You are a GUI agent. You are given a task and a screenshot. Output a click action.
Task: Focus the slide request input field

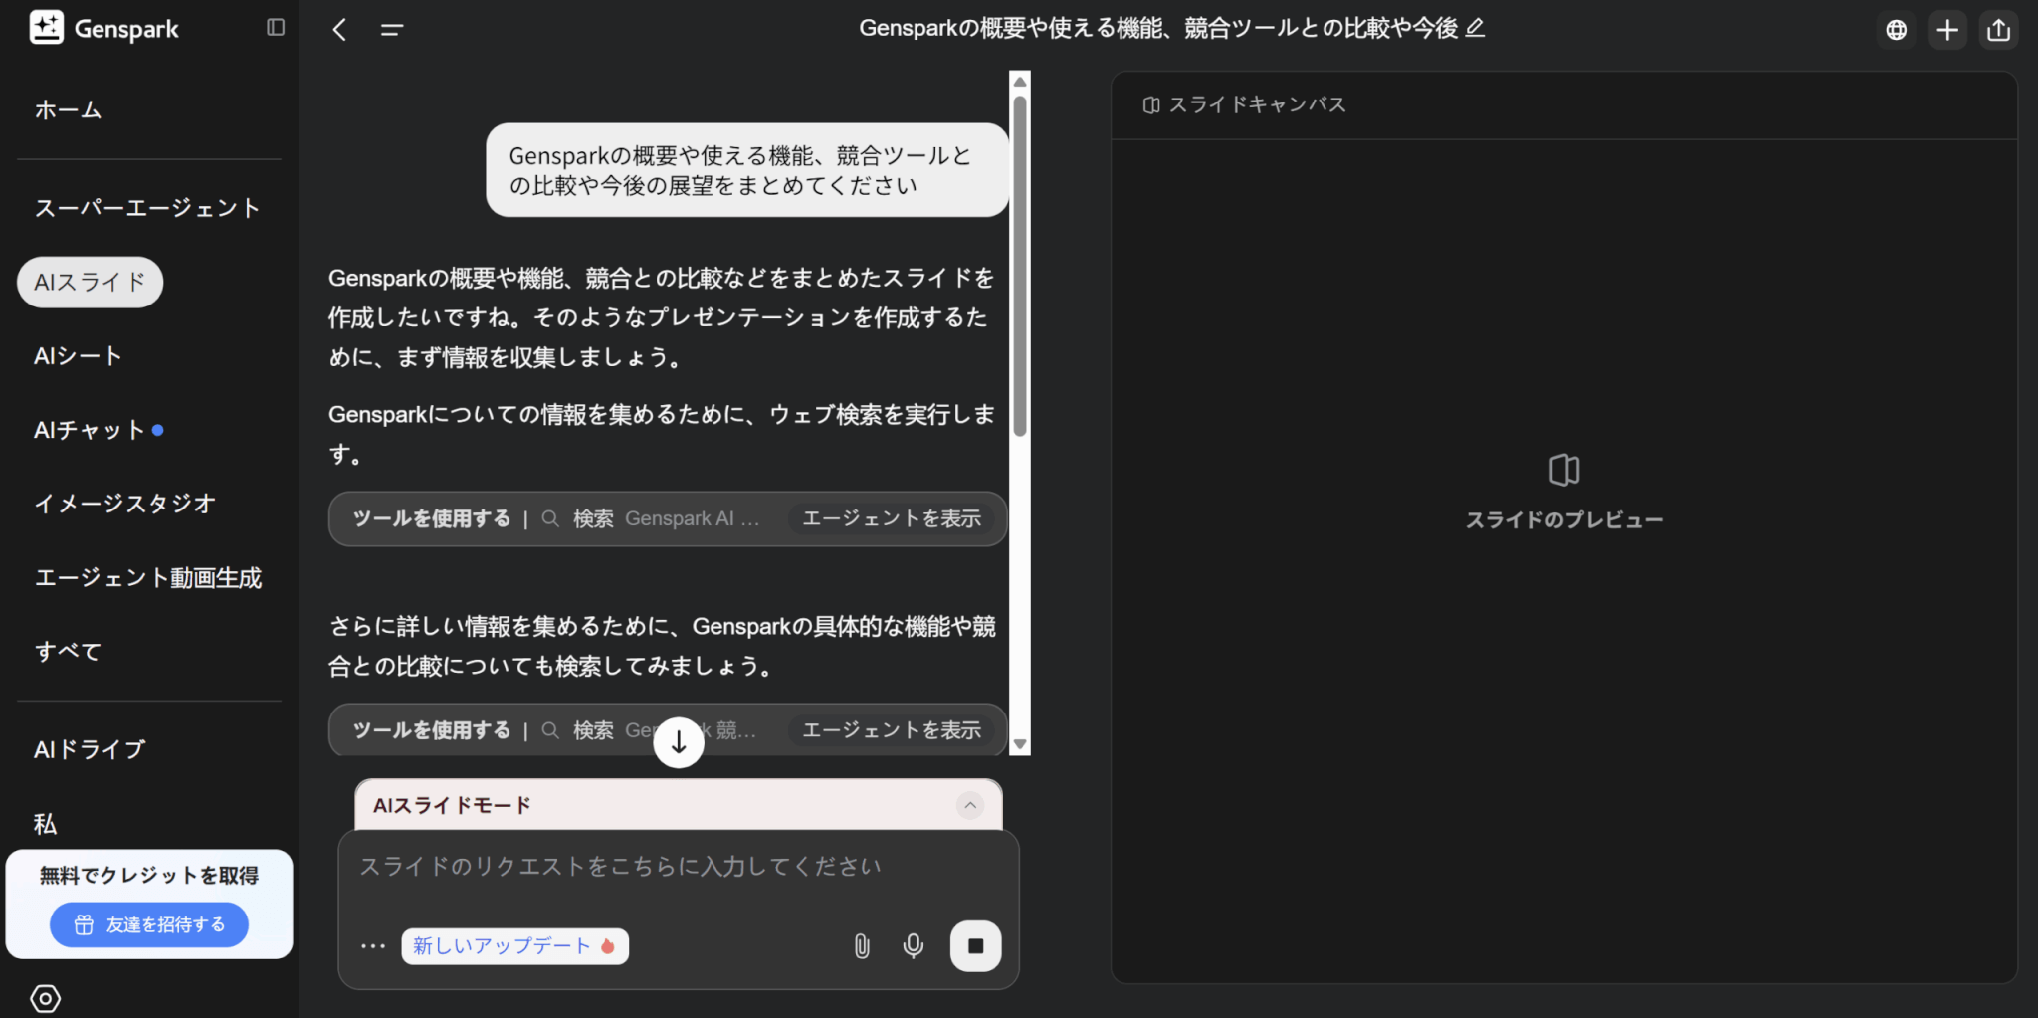(679, 867)
